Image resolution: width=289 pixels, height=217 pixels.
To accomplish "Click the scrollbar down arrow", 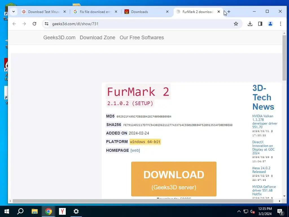I will click(284, 196).
